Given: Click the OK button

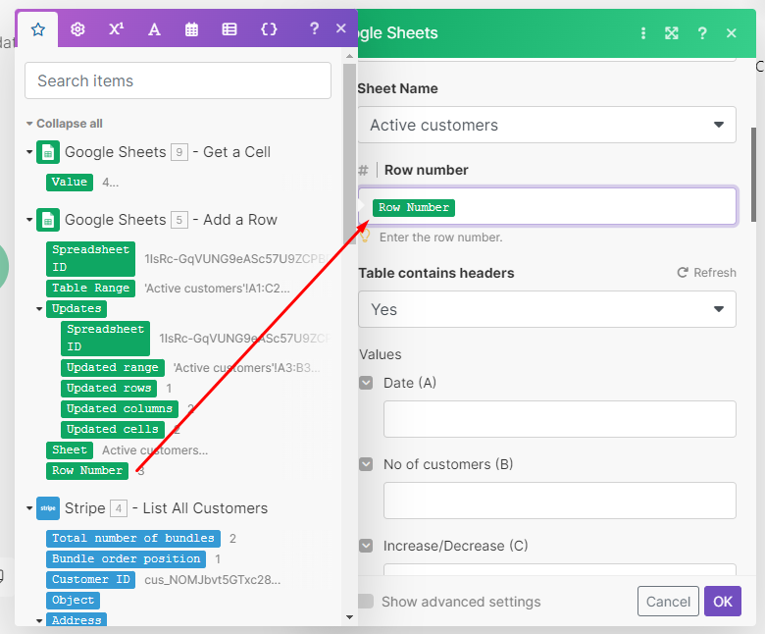Looking at the screenshot, I should (723, 602).
